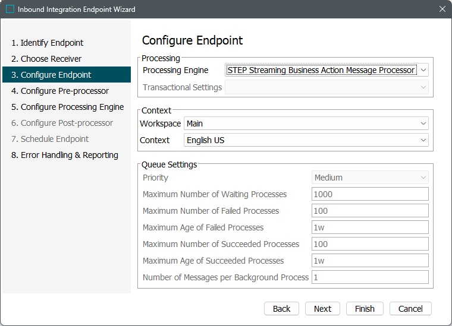The height and width of the screenshot is (326, 452).
Task: Cancel the endpoint wizard
Action: [x=410, y=309]
